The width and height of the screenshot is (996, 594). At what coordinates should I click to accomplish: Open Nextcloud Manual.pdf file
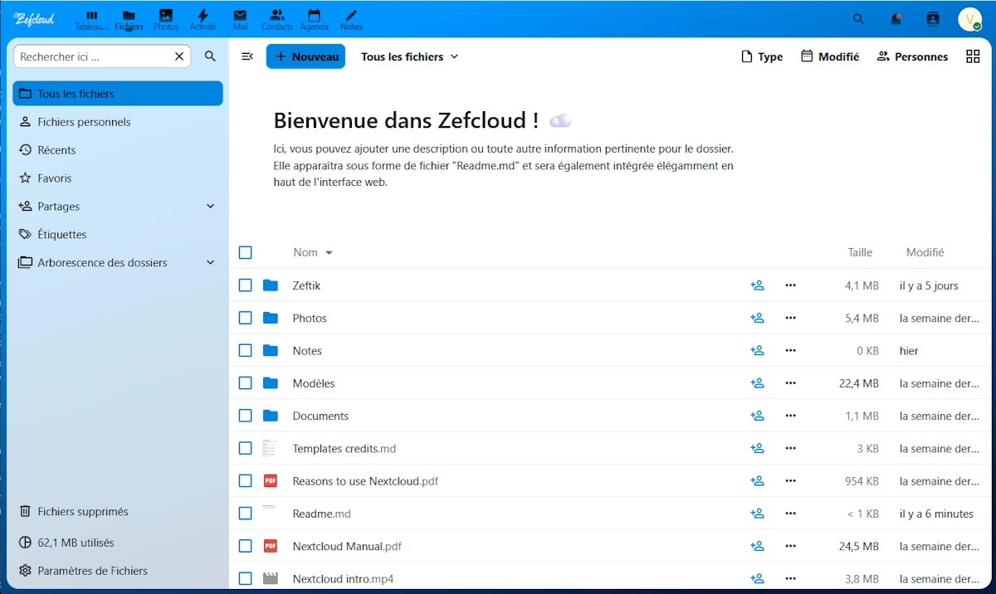tap(347, 546)
